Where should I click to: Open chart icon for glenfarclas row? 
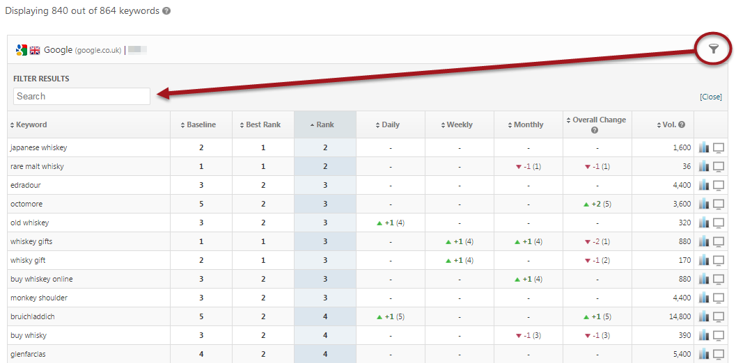pos(703,354)
